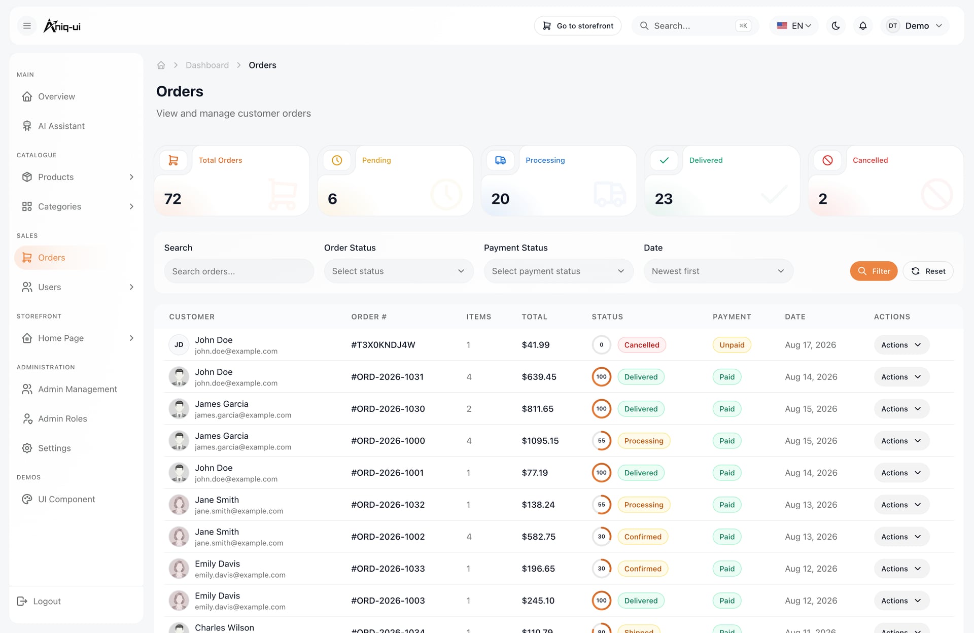Click the Users people icon

(x=27, y=287)
